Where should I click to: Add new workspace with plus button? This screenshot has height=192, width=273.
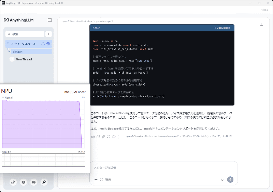point(48,34)
